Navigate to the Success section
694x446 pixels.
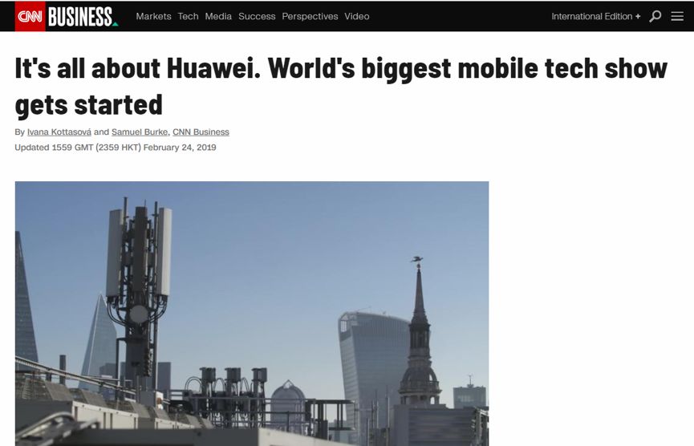click(257, 16)
